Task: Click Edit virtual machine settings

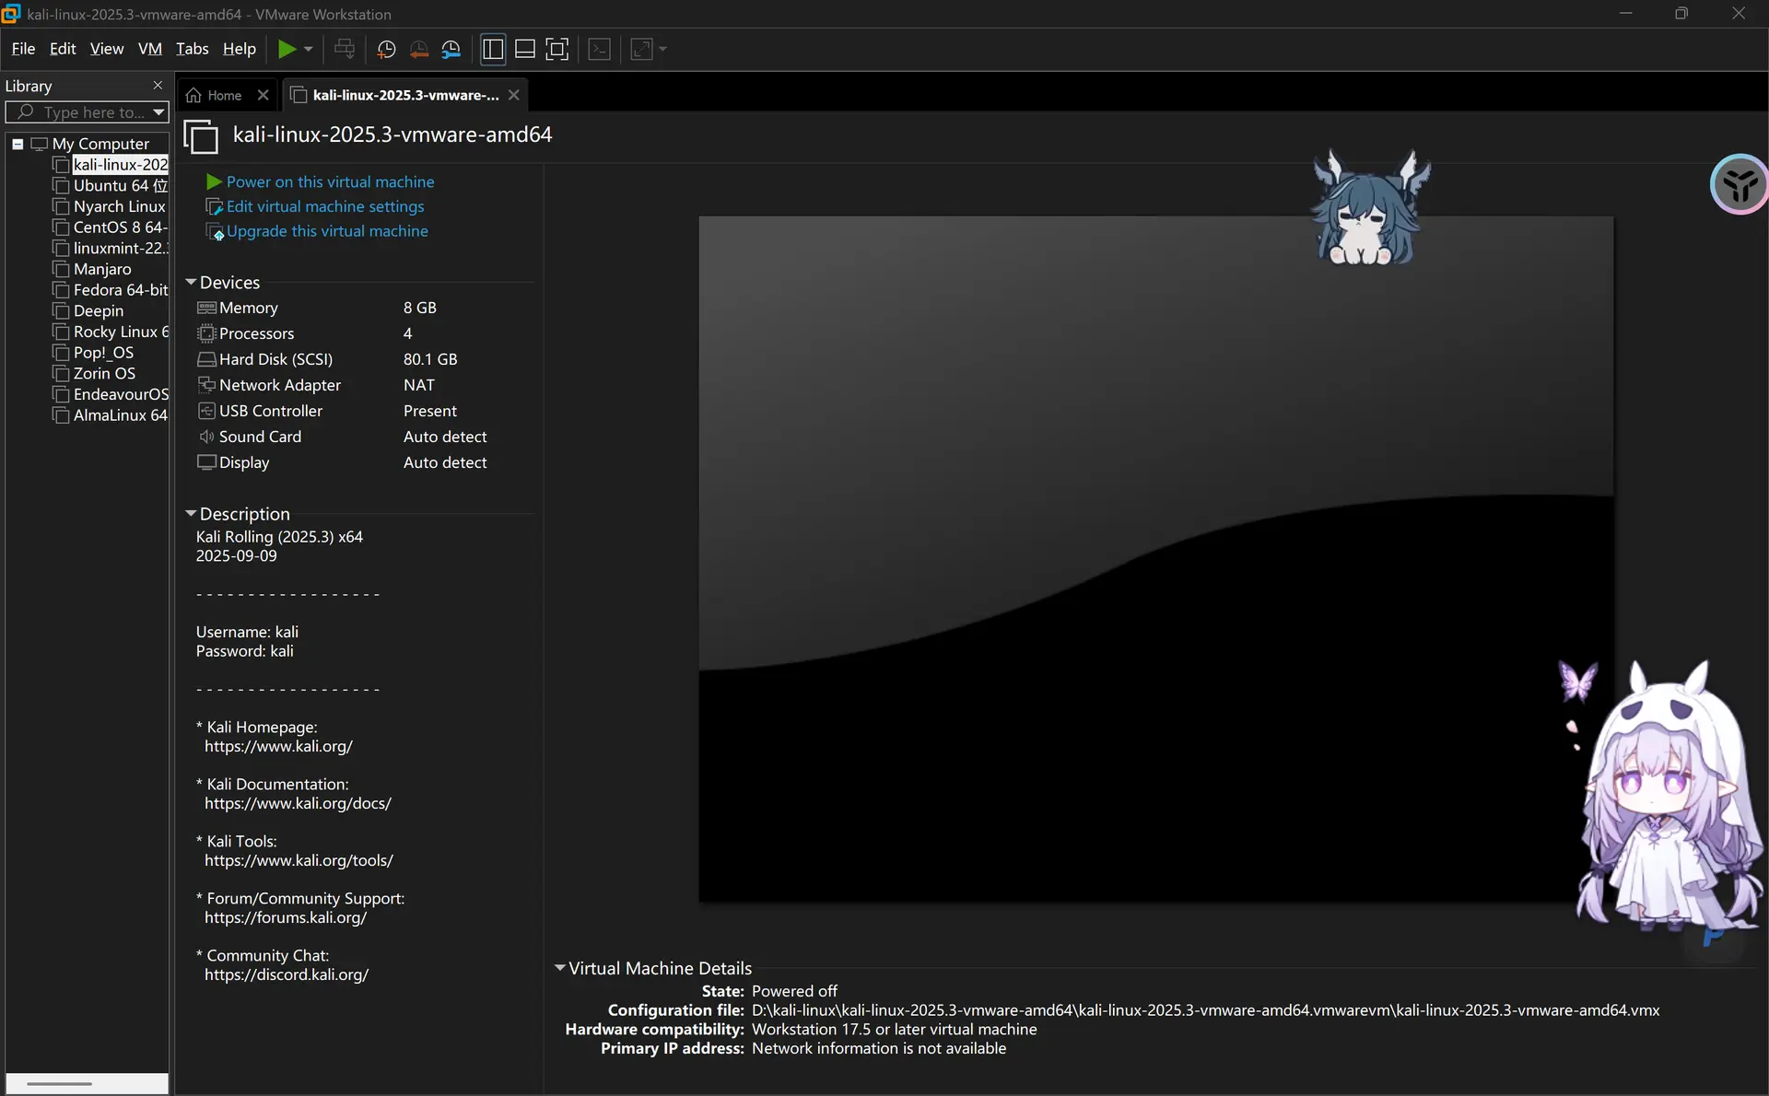Action: [x=325, y=206]
